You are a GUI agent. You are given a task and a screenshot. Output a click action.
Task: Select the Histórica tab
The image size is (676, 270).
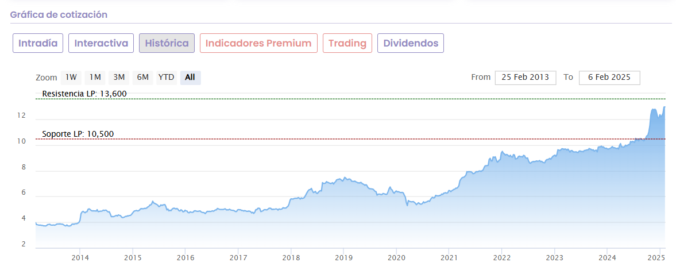pyautogui.click(x=167, y=43)
